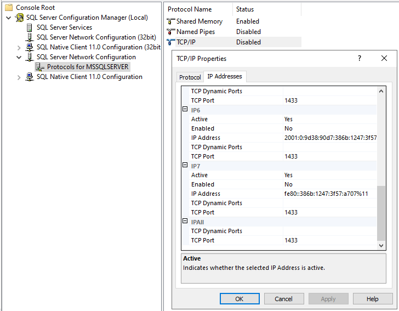The height and width of the screenshot is (311, 399).
Task: Click the TCP/IP protocol icon
Action: [170, 42]
